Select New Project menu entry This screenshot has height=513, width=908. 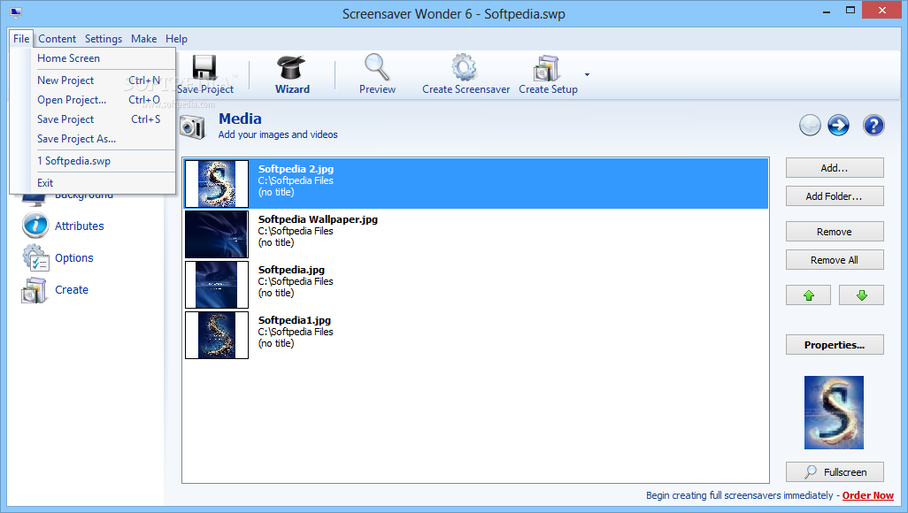[93, 80]
